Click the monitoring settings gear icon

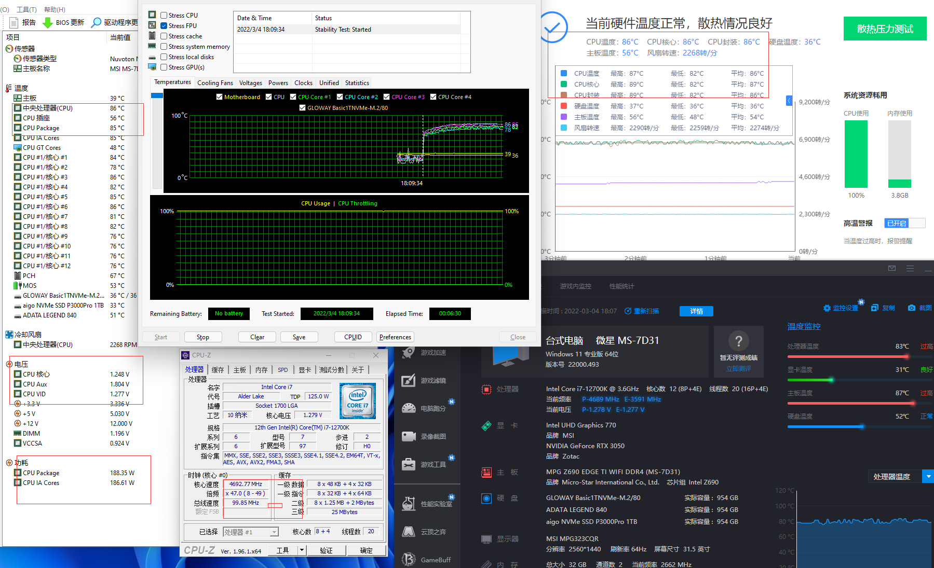[x=827, y=308]
